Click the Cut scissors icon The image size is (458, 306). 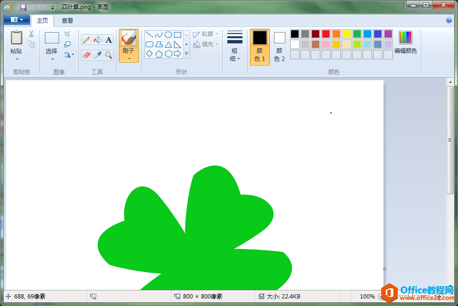coord(31,34)
